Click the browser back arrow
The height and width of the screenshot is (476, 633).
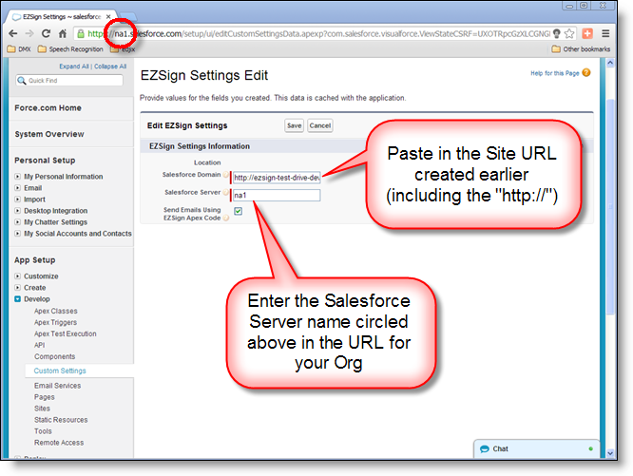(x=13, y=33)
